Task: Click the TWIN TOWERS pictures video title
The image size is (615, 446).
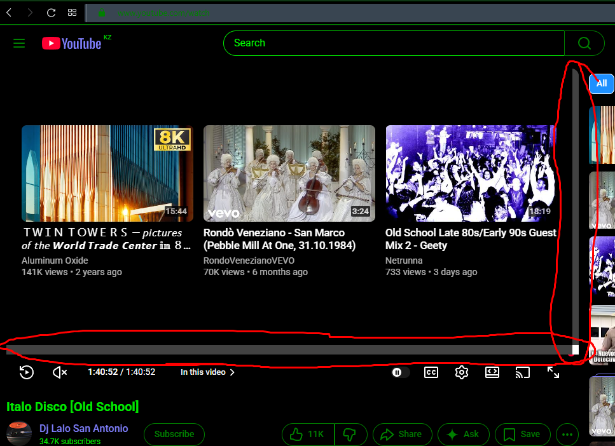Action: 106,239
